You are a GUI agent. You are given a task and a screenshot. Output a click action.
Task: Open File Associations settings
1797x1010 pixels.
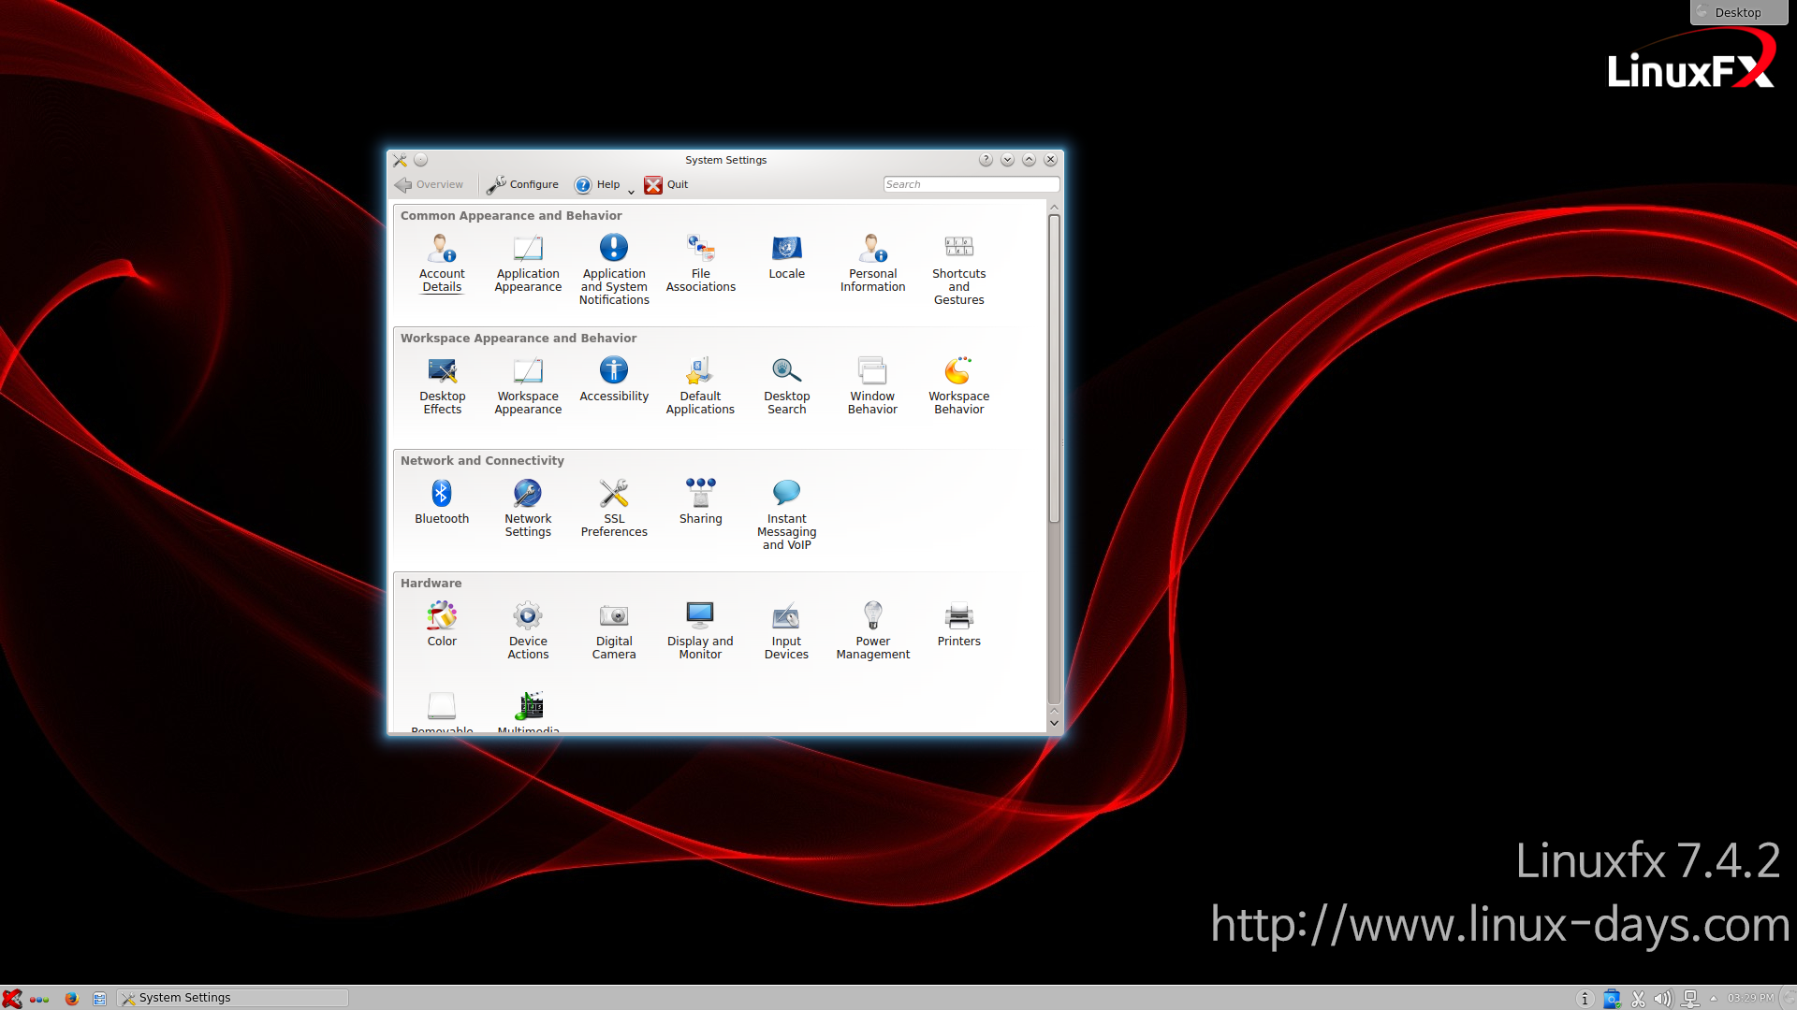tap(700, 263)
